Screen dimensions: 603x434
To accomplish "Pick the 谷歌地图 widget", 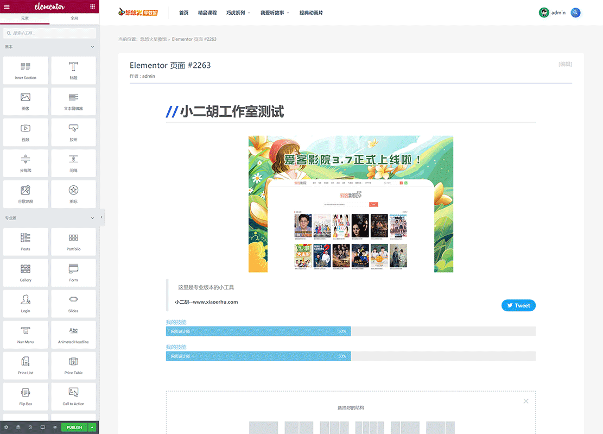I will [x=25, y=194].
